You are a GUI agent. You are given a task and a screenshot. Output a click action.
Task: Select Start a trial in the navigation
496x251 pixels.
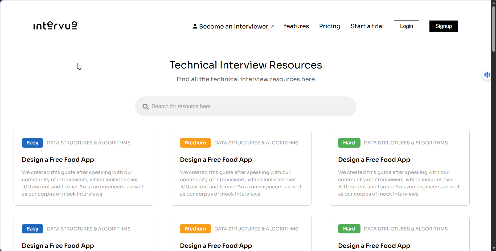click(367, 26)
